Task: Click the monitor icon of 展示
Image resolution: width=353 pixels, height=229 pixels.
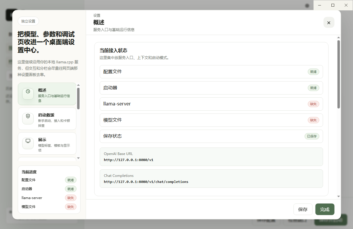Action: [x=28, y=141]
